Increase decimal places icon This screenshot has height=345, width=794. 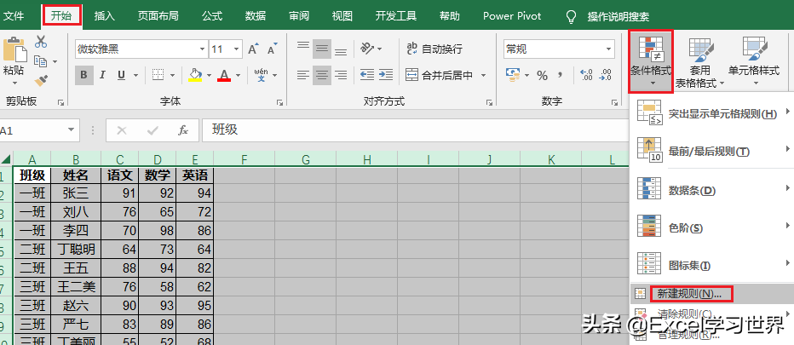coord(586,75)
